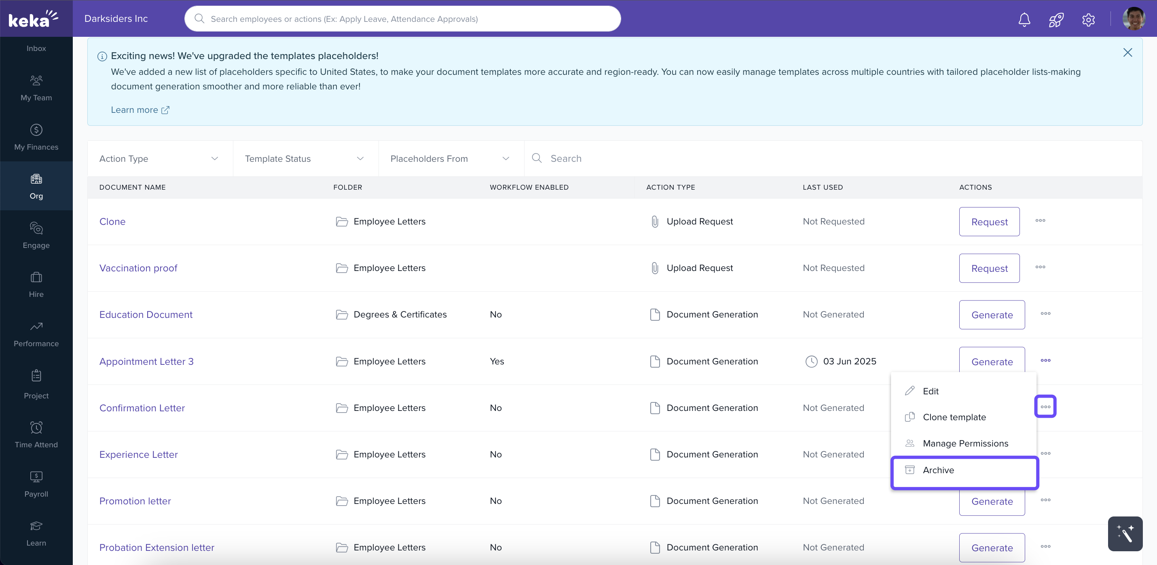Click the rocket icon in header
Image resolution: width=1157 pixels, height=565 pixels.
1056,19
